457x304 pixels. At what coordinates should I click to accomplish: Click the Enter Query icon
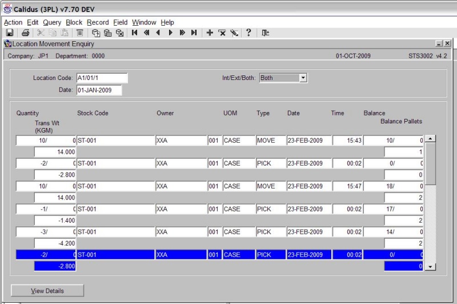point(96,33)
